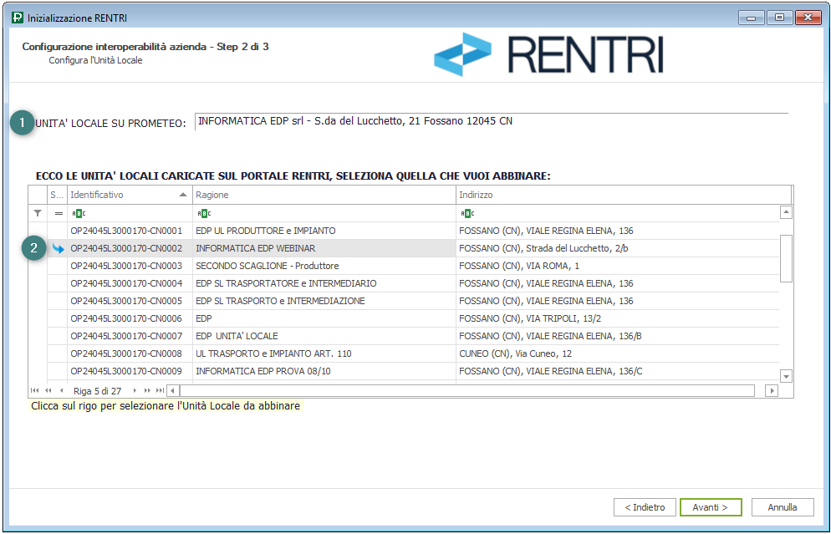831x534 pixels.
Task: Click the filter operator icon under Identificativo
Action: pos(78,213)
